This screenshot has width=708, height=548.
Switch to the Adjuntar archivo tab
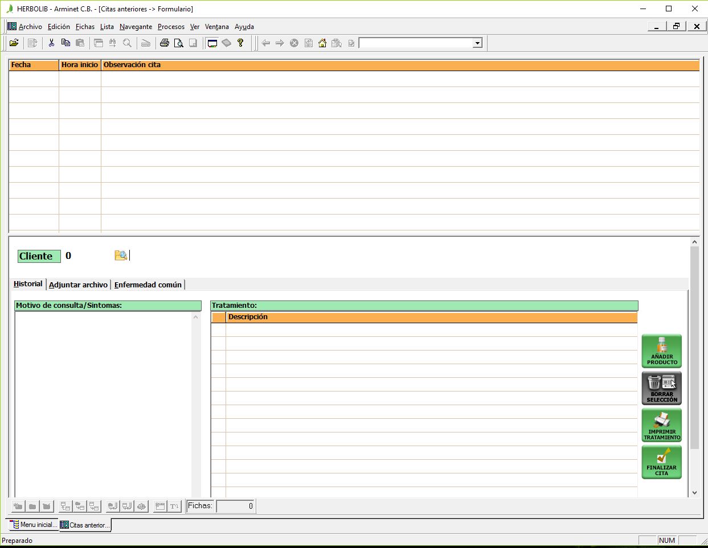pos(78,285)
